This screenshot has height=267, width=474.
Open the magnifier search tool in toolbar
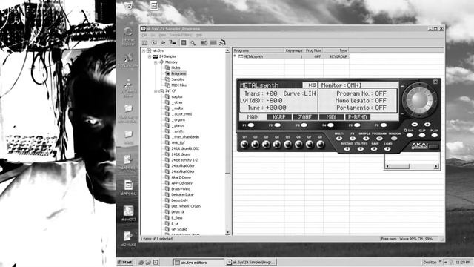click(x=193, y=43)
